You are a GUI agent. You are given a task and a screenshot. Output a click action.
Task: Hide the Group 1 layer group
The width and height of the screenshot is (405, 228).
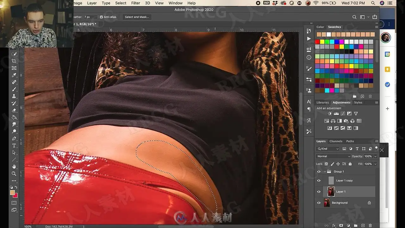pos(319,172)
